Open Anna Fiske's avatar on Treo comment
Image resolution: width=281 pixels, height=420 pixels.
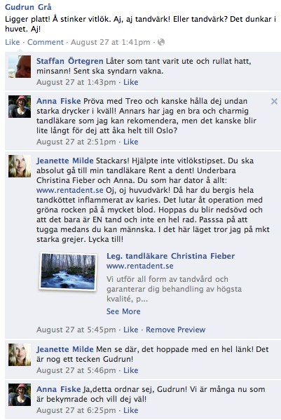tap(20, 107)
